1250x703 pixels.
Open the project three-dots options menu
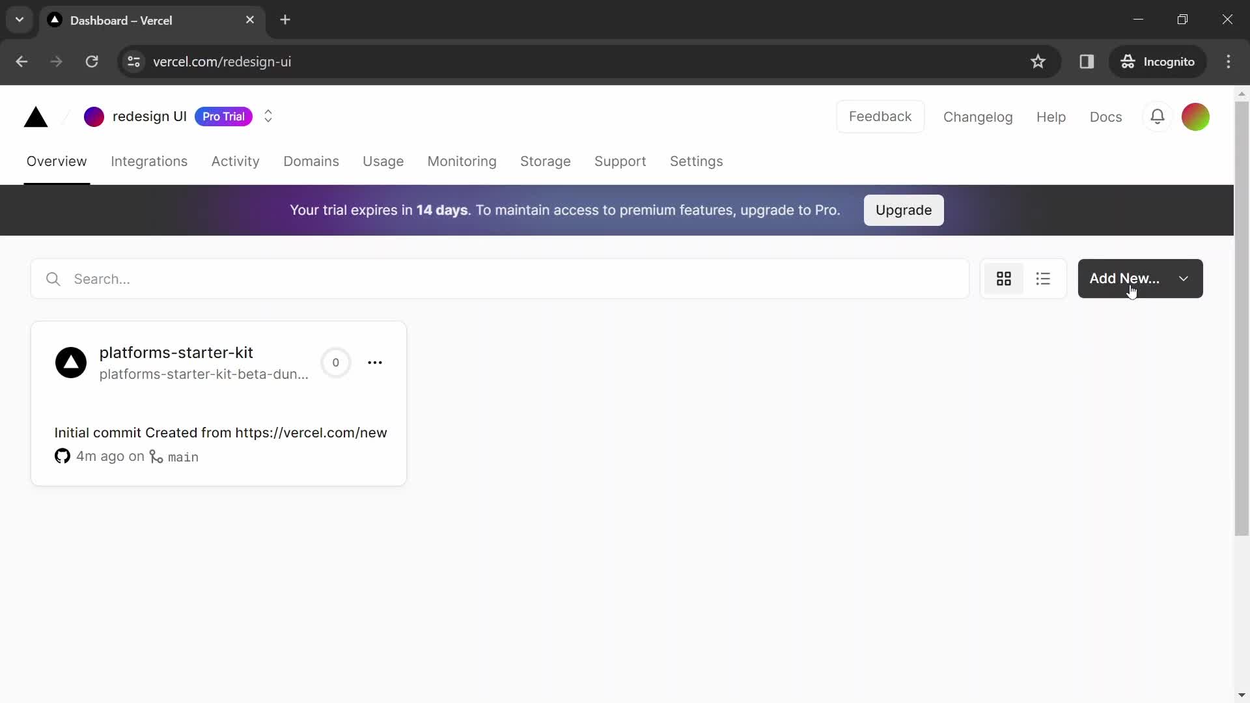click(x=375, y=363)
